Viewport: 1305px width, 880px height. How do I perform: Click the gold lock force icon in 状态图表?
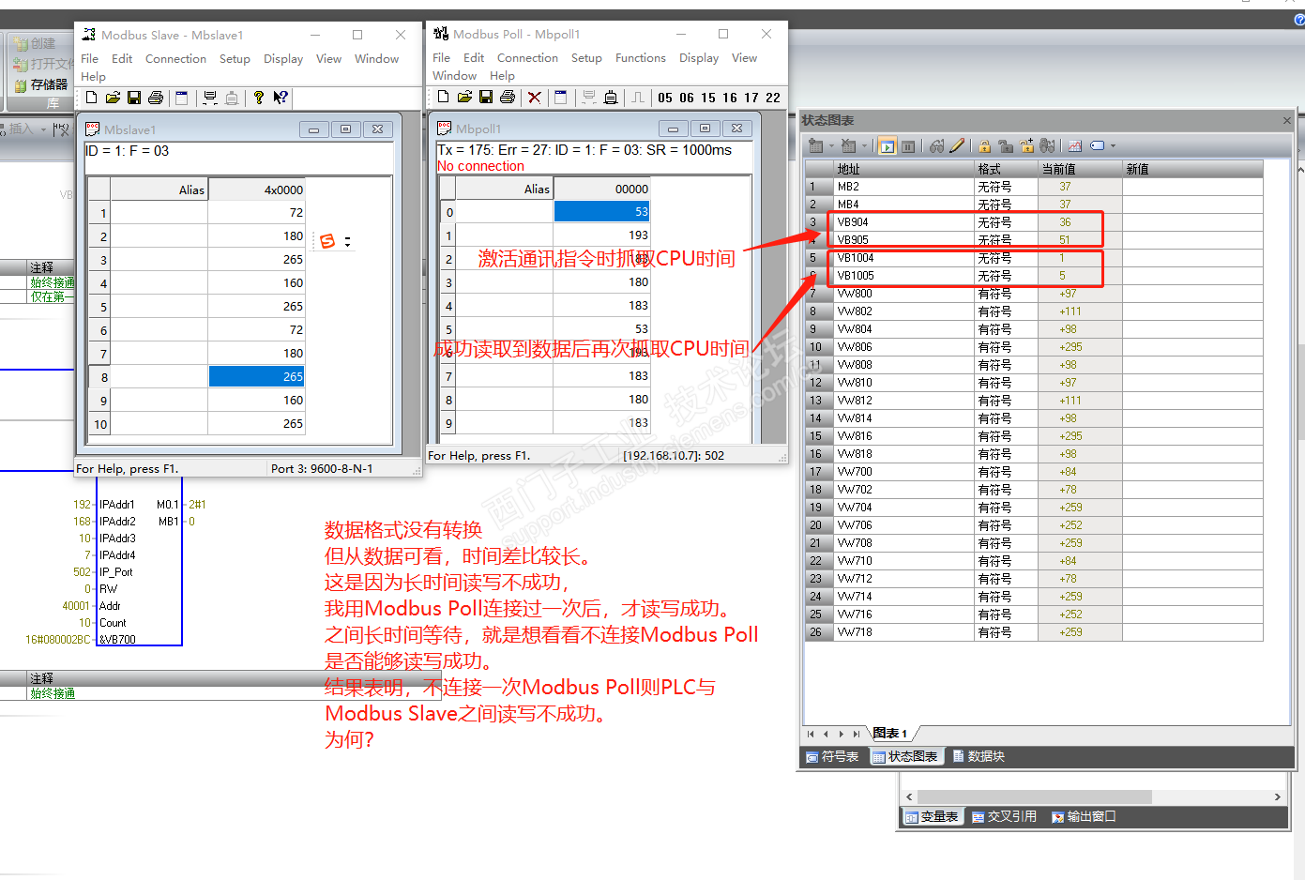click(x=984, y=145)
